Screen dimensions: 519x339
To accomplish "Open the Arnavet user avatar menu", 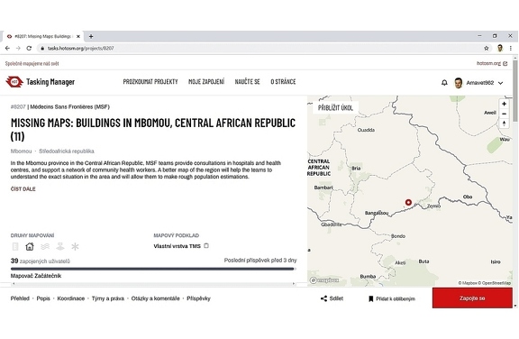I will pyautogui.click(x=458, y=83).
